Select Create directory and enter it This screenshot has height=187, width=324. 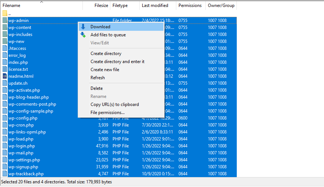click(x=121, y=62)
